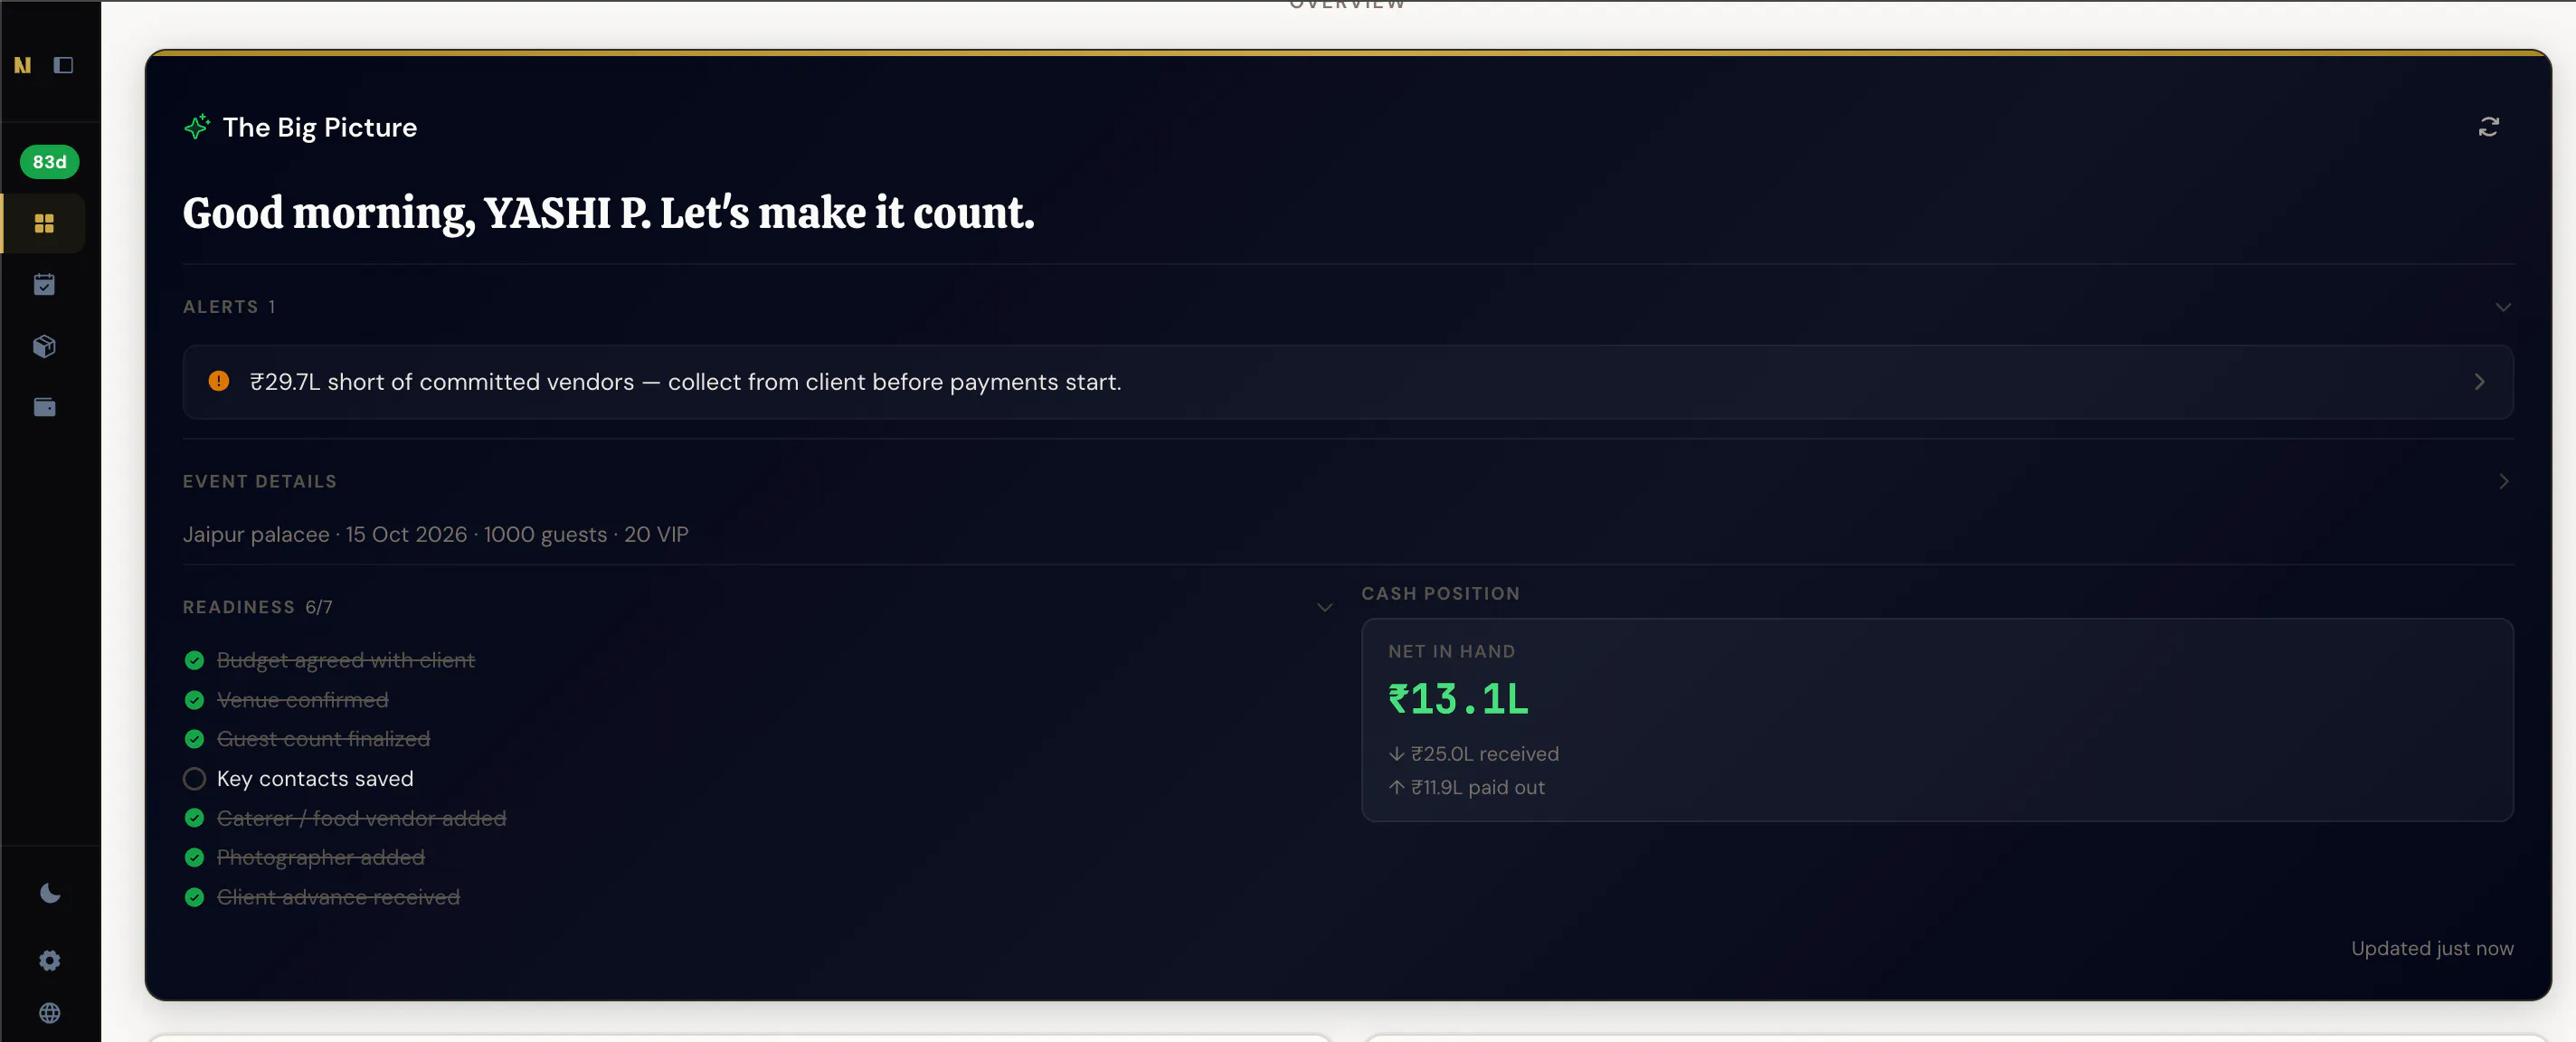Click the sparkle icon beside The Big Picture
Screen dimensions: 2576x1042
[197, 127]
